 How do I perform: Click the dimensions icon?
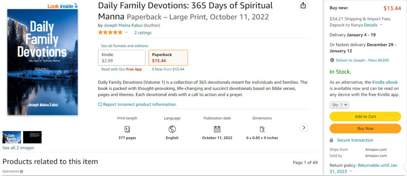point(262,129)
